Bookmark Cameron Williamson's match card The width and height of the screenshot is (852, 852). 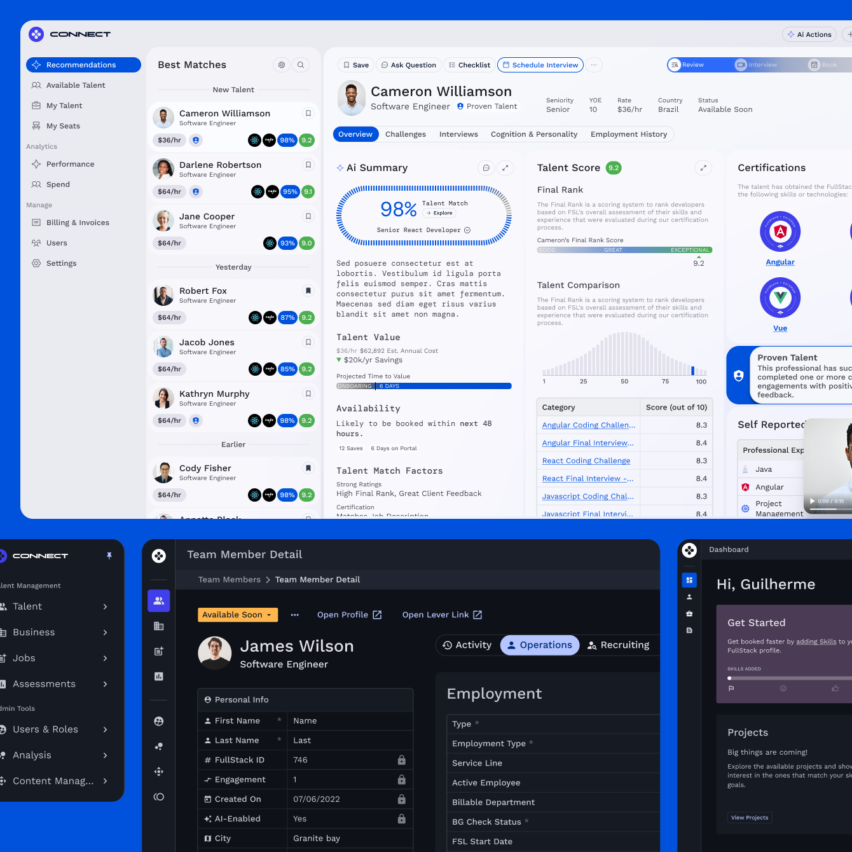308,113
